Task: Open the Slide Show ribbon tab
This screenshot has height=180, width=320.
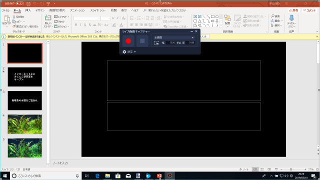Action: 98,10
